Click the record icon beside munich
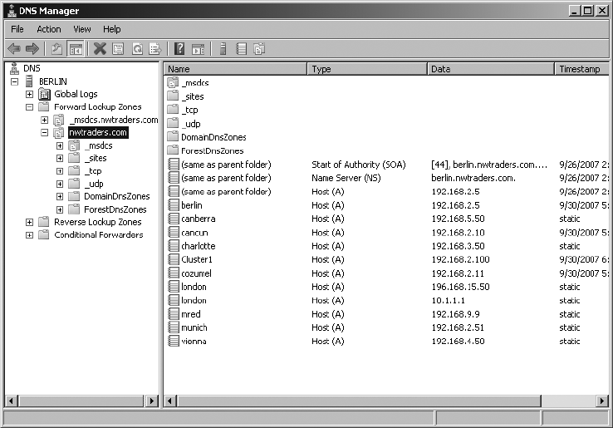 [x=174, y=327]
